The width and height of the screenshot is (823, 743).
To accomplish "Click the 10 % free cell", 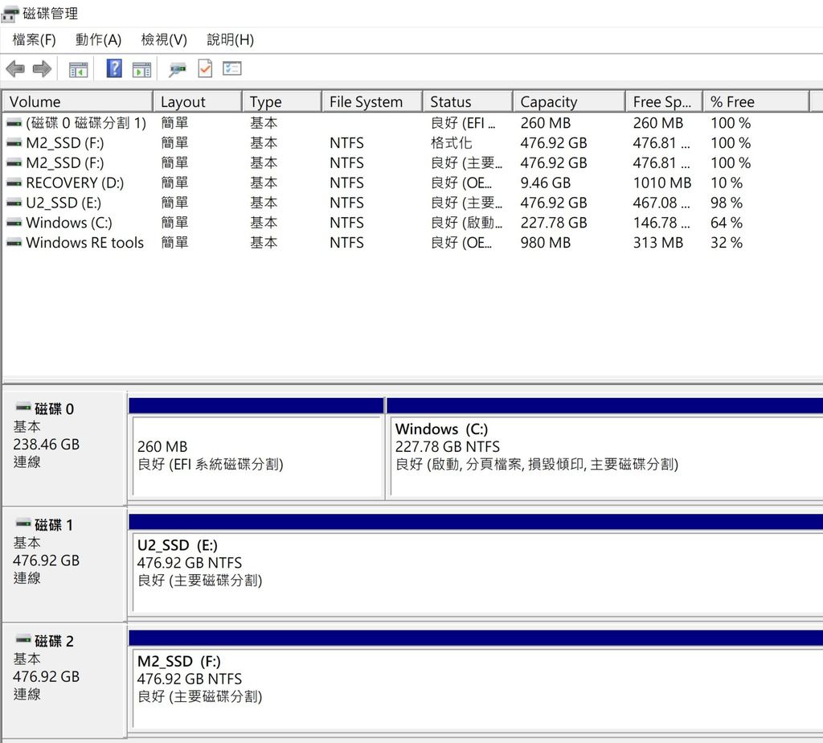I will pos(727,183).
